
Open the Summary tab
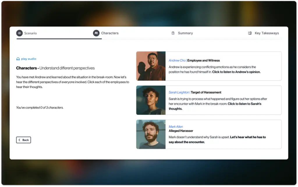coord(185,33)
